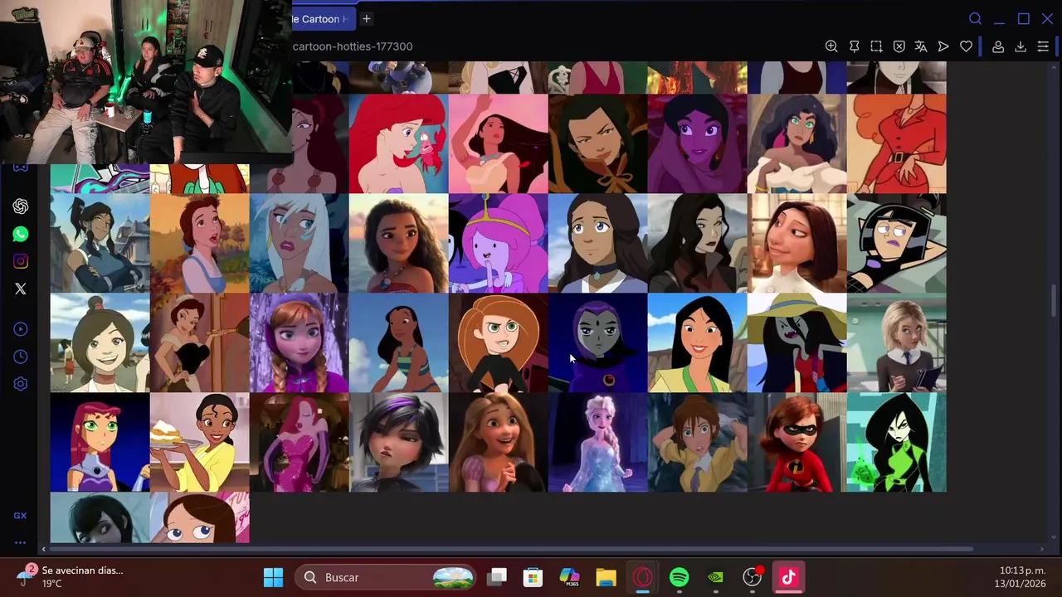
Task: Open X (Twitter) in the sidebar
Action: 21,289
